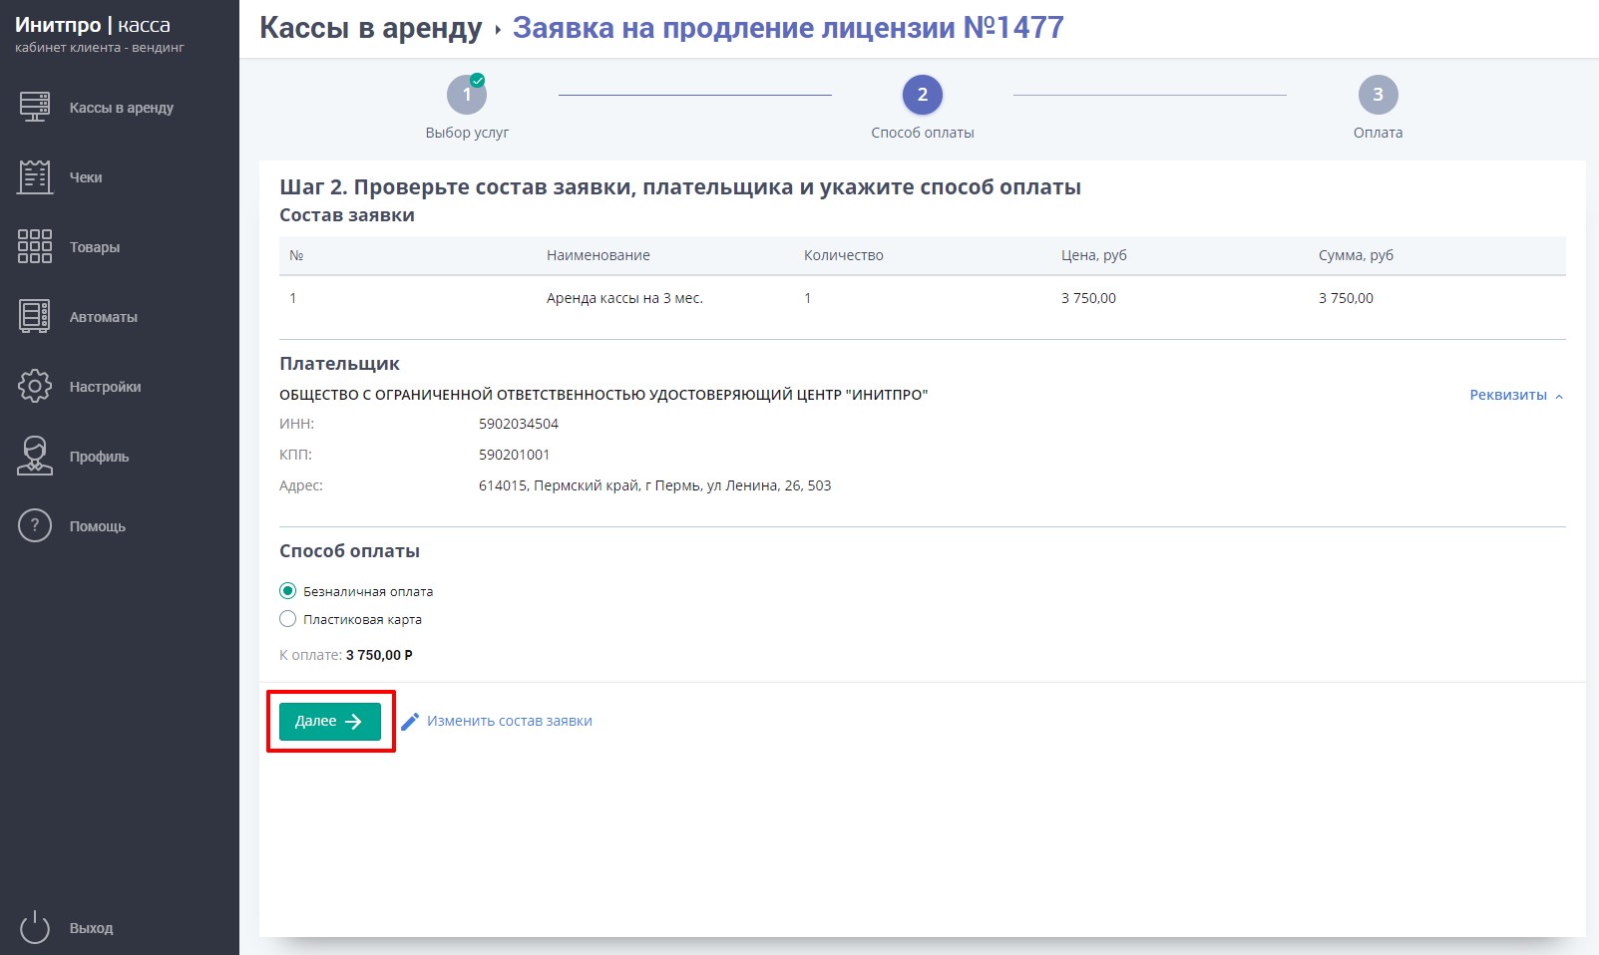Click the К оплате amount 3 750,00 ₽
This screenshot has height=955, width=1599.
point(379,655)
